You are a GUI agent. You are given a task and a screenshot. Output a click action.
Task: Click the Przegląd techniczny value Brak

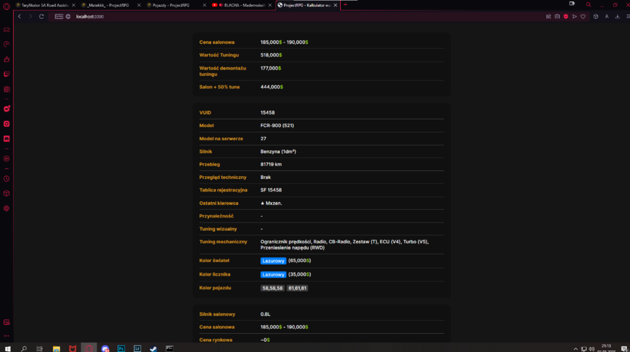tap(266, 177)
